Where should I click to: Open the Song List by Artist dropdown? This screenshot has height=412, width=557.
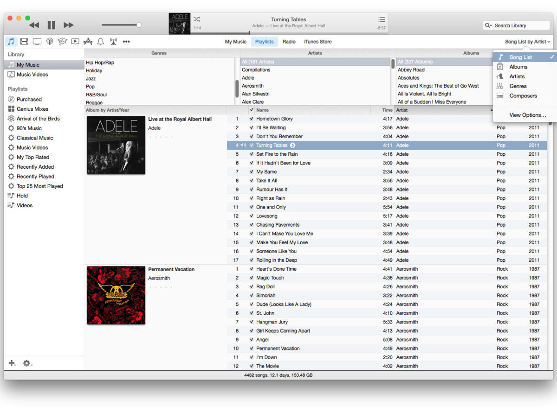click(x=527, y=42)
